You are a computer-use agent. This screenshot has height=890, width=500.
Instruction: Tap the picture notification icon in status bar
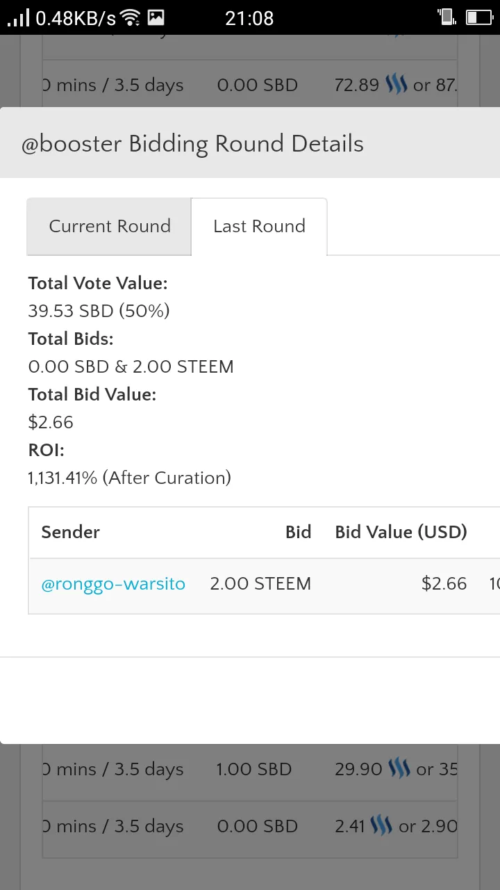click(x=156, y=17)
